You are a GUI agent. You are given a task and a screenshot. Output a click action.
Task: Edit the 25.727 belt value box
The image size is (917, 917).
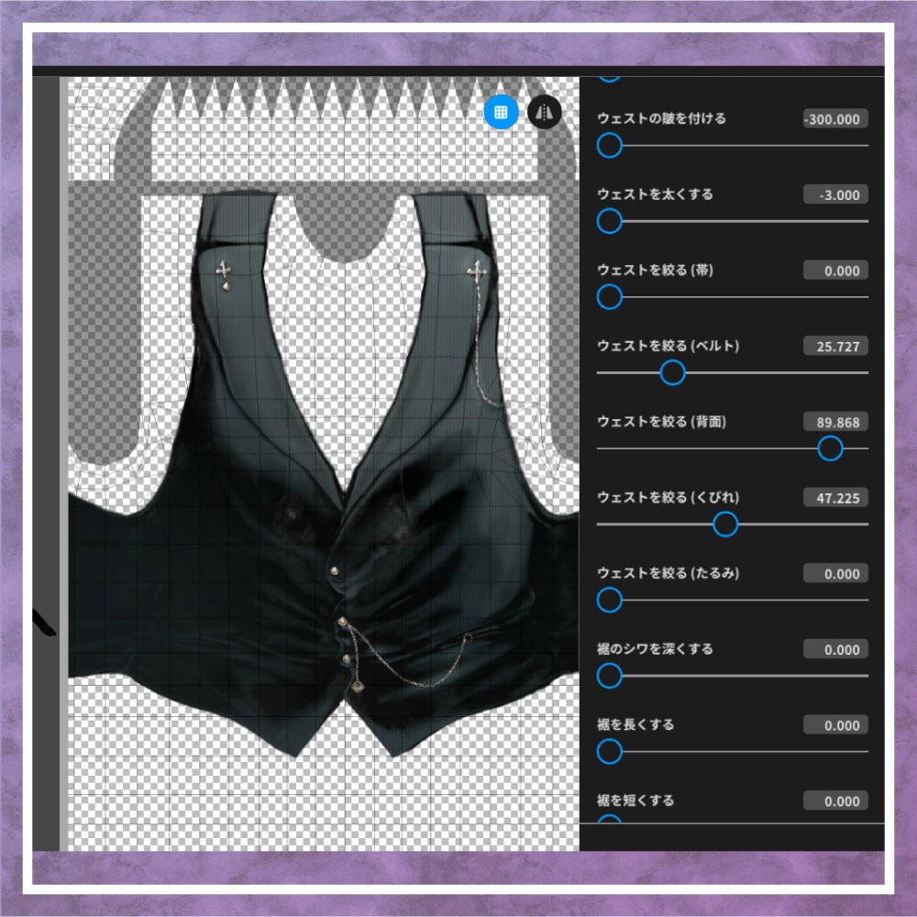click(834, 346)
